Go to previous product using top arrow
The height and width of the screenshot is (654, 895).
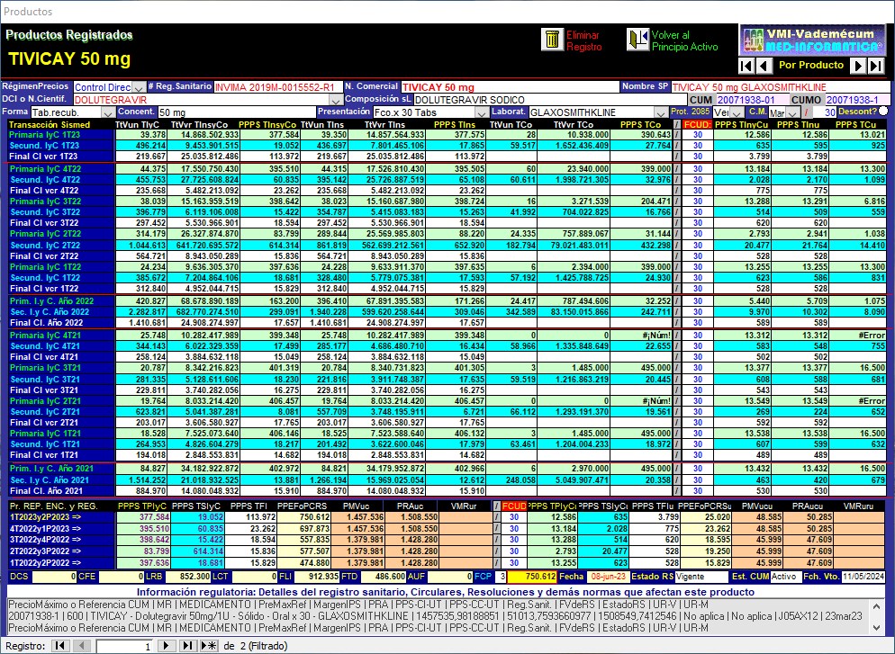[764, 66]
